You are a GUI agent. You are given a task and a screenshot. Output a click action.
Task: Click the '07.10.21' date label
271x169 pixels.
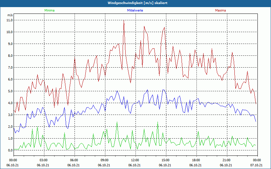pos(256,165)
